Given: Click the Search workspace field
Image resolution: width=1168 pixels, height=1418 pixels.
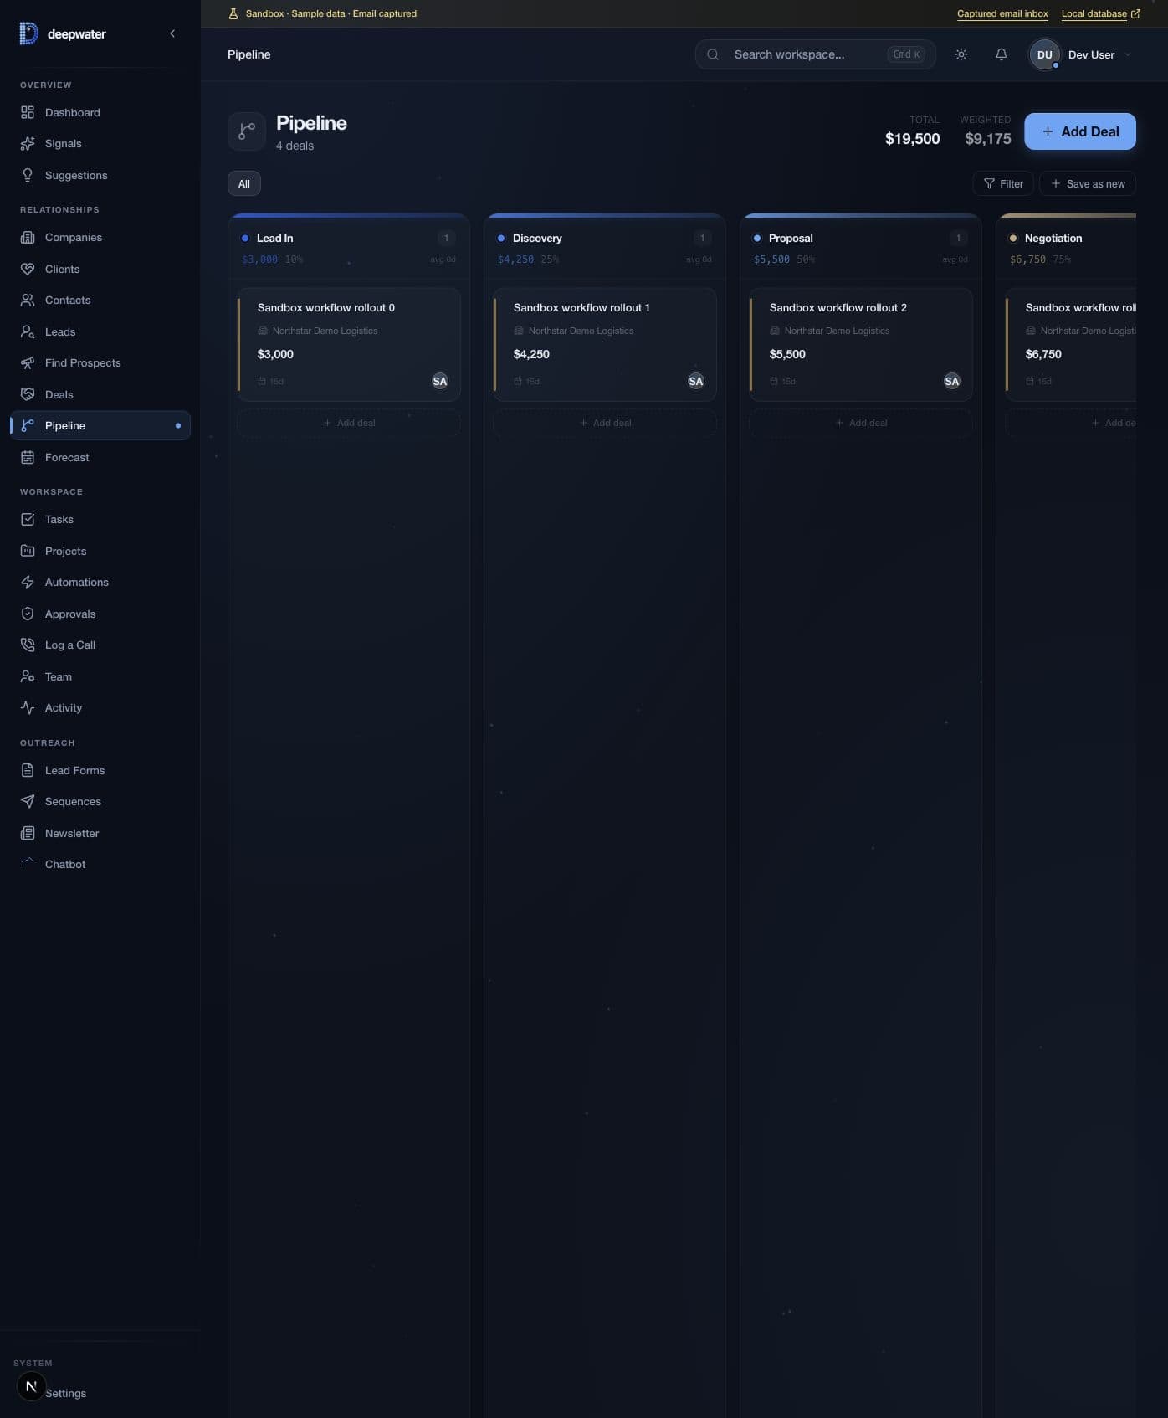Looking at the screenshot, I should tap(815, 54).
